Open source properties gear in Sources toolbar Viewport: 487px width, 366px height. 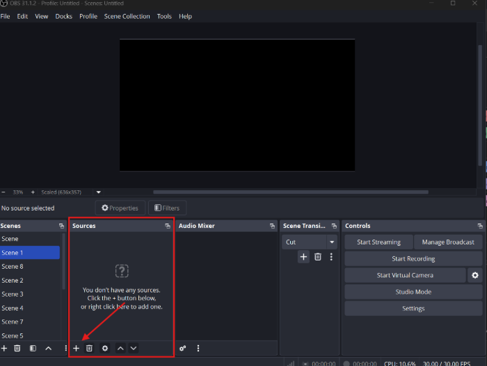105,348
